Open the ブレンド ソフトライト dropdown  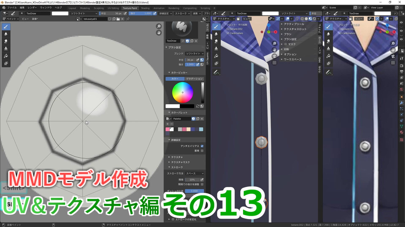pyautogui.click(x=194, y=53)
